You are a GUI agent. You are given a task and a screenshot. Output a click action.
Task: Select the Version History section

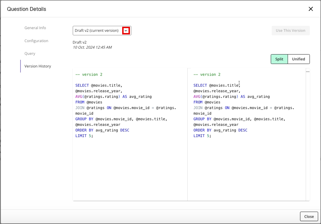pos(38,66)
